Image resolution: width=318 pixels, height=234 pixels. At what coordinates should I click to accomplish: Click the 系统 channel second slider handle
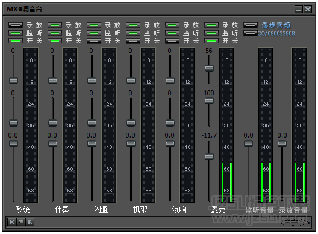[x=14, y=123]
